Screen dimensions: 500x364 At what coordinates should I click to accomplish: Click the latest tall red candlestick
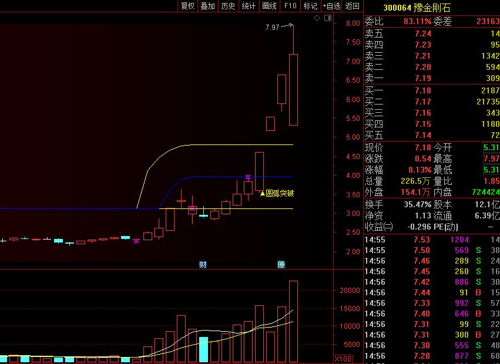click(293, 90)
